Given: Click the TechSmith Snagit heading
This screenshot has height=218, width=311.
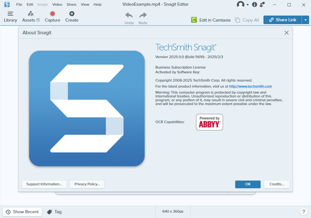Looking at the screenshot, I should tap(186, 48).
